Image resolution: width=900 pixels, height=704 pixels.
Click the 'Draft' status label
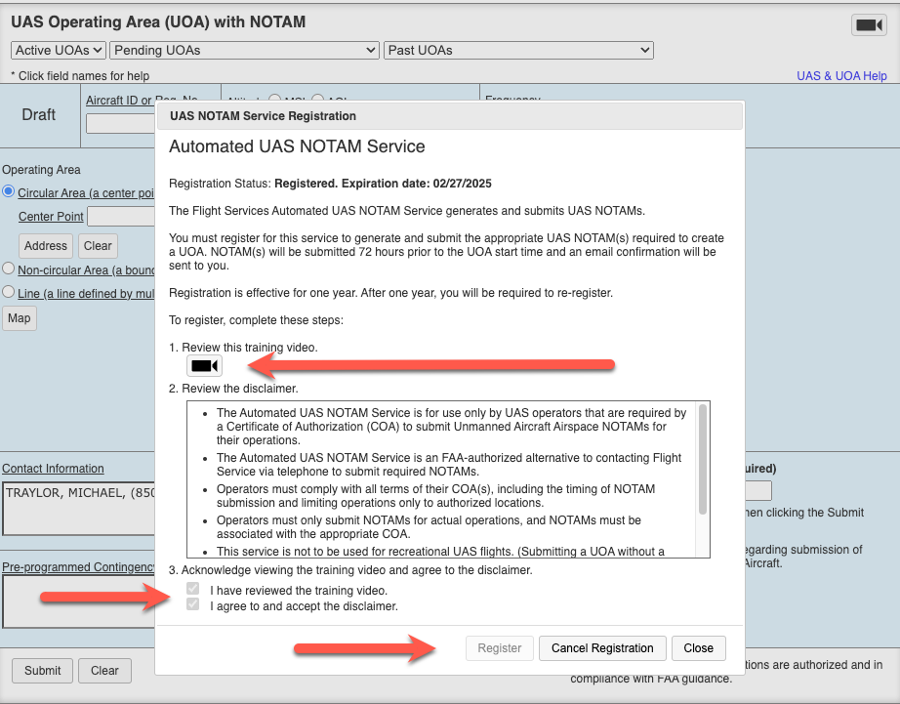point(38,115)
